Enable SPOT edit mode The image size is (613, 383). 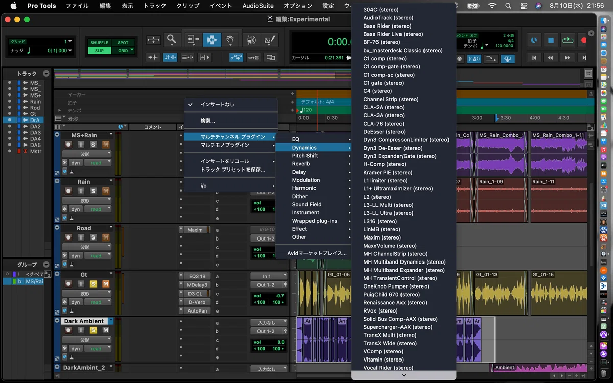click(x=123, y=43)
